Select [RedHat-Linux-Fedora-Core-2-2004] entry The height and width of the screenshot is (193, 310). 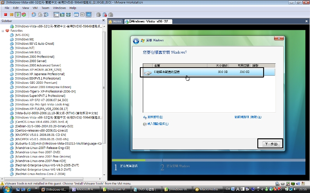(40, 174)
